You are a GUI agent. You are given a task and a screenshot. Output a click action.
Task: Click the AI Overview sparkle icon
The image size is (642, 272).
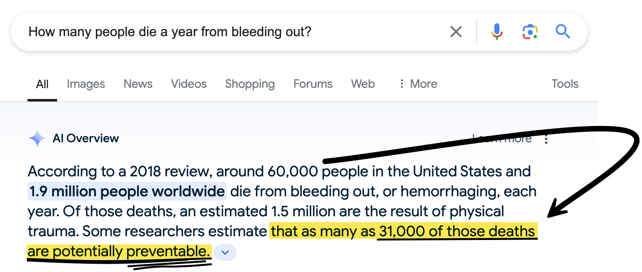(37, 138)
